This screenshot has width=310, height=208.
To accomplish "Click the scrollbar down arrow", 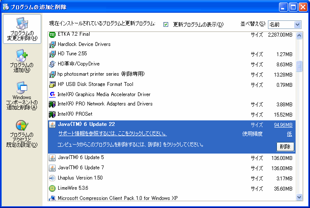I will (299, 197).
